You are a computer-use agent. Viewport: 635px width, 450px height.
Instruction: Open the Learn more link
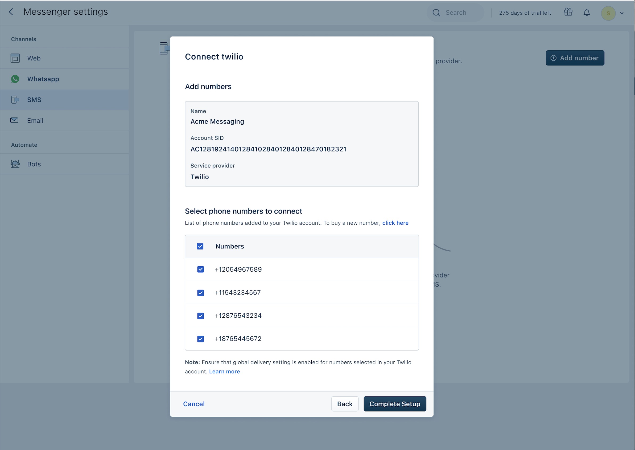[x=224, y=371]
